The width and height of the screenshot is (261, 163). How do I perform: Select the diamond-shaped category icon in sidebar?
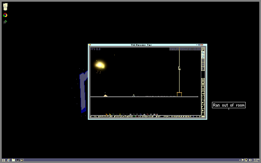tap(203, 93)
